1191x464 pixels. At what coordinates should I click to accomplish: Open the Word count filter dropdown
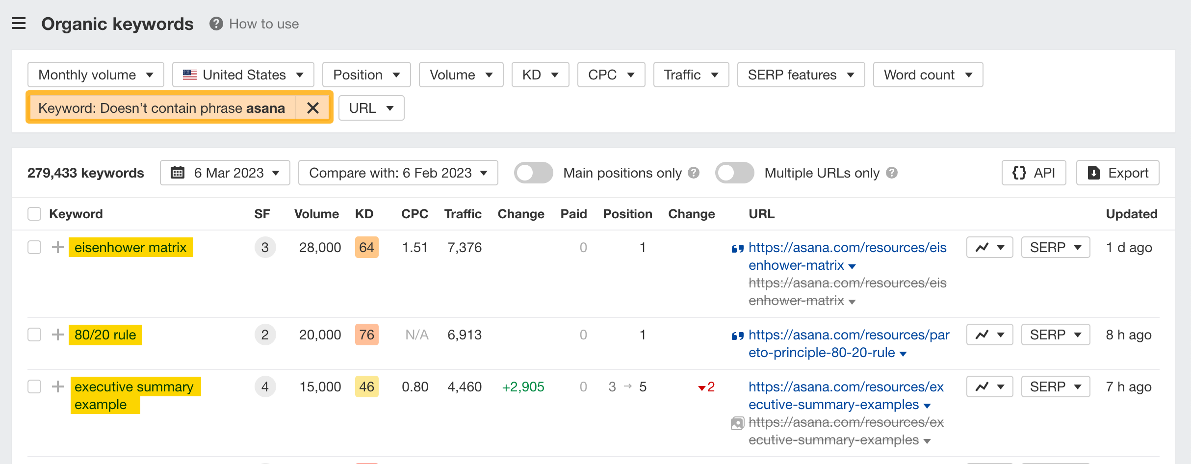[928, 75]
